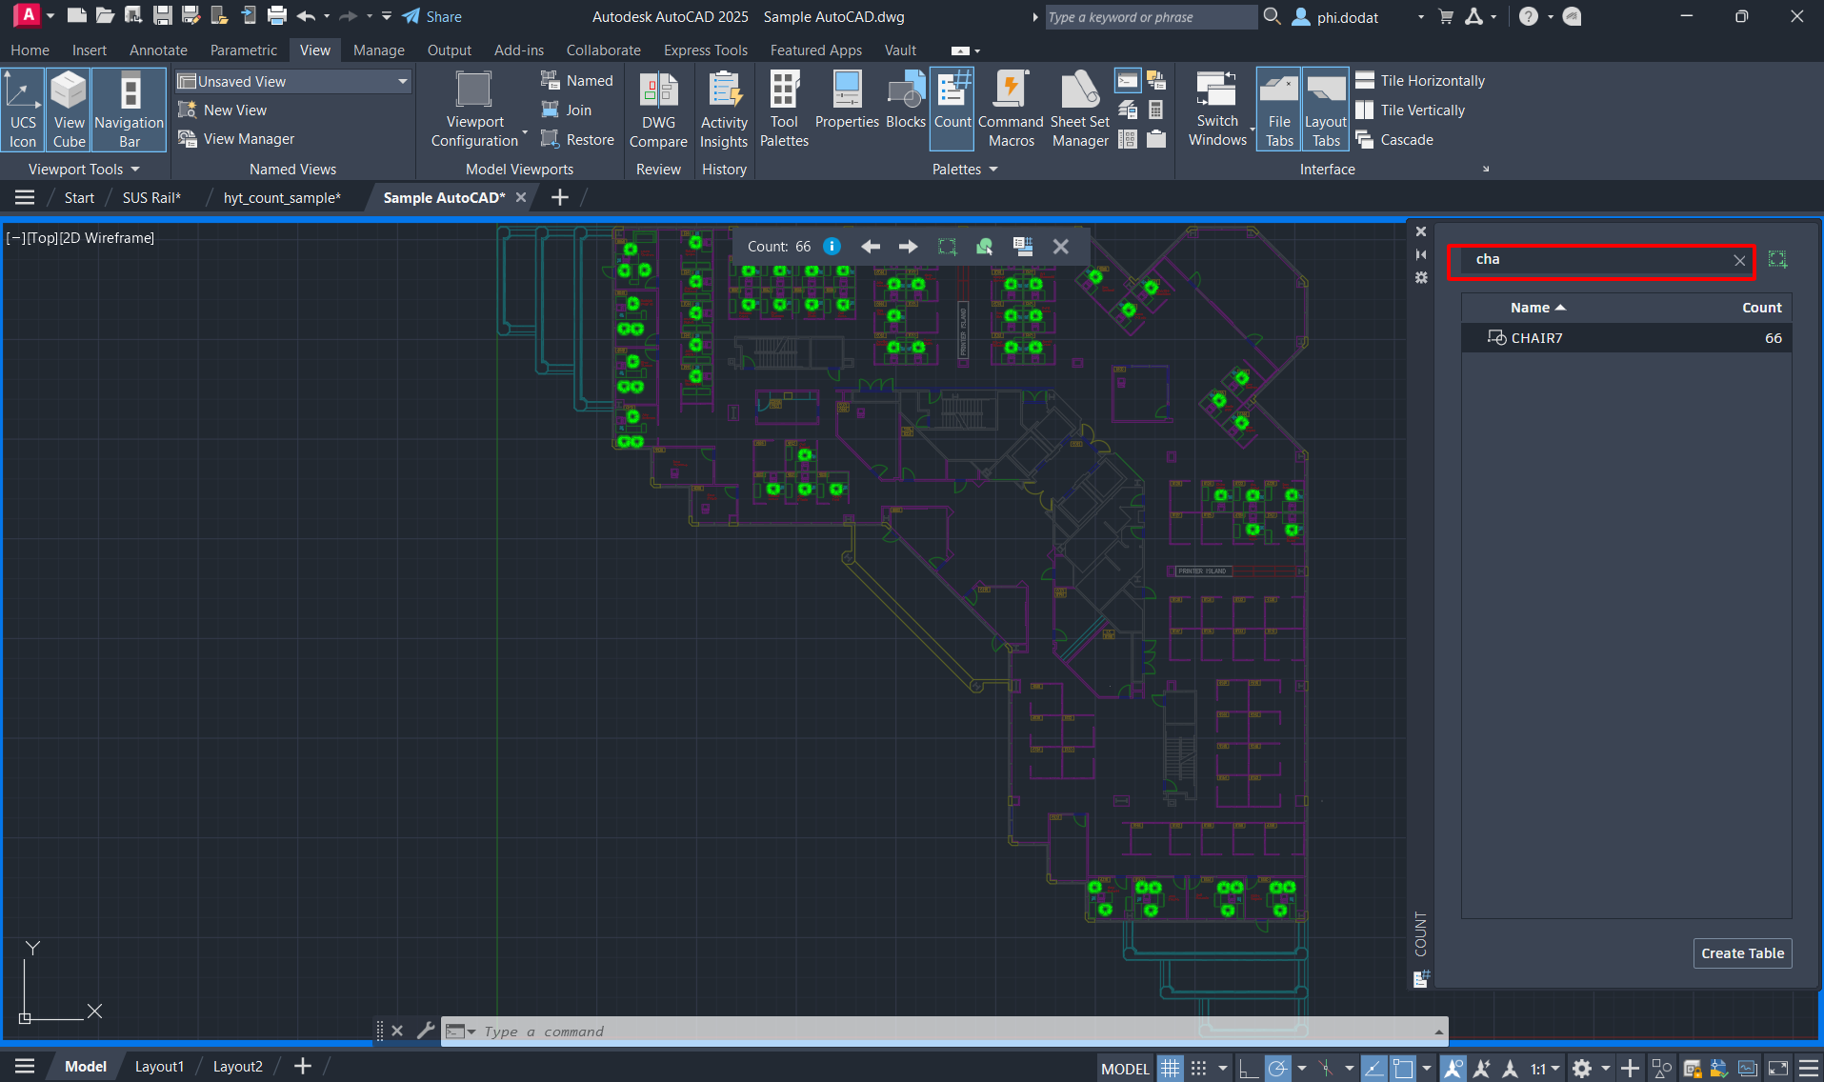Switch to the Annotate ribbon tab
Screen dimensions: 1824x1082
(158, 50)
